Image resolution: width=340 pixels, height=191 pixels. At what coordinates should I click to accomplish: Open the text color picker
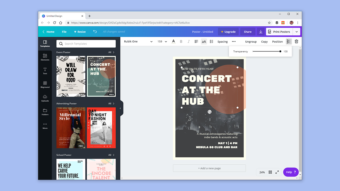(174, 42)
